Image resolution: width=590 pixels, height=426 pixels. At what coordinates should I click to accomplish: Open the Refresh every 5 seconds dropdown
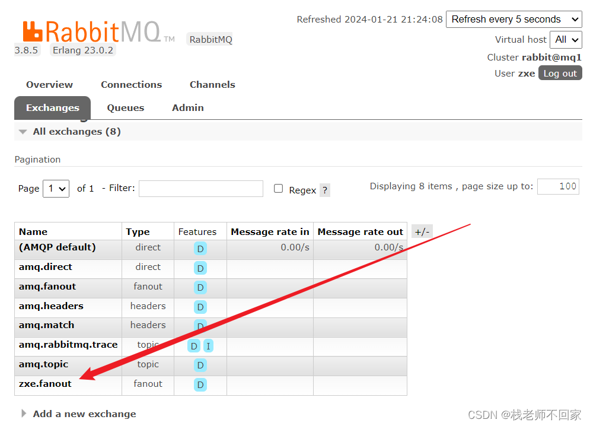coord(514,19)
